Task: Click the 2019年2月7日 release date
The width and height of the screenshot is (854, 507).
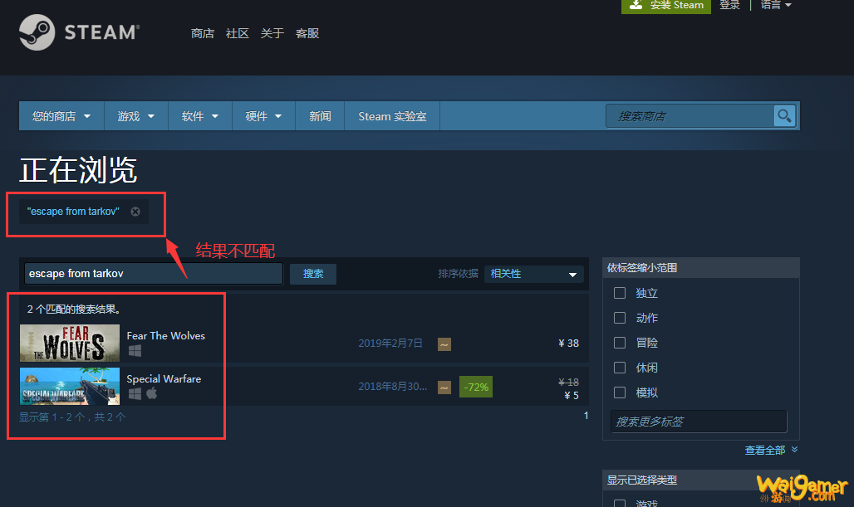Action: click(x=390, y=344)
